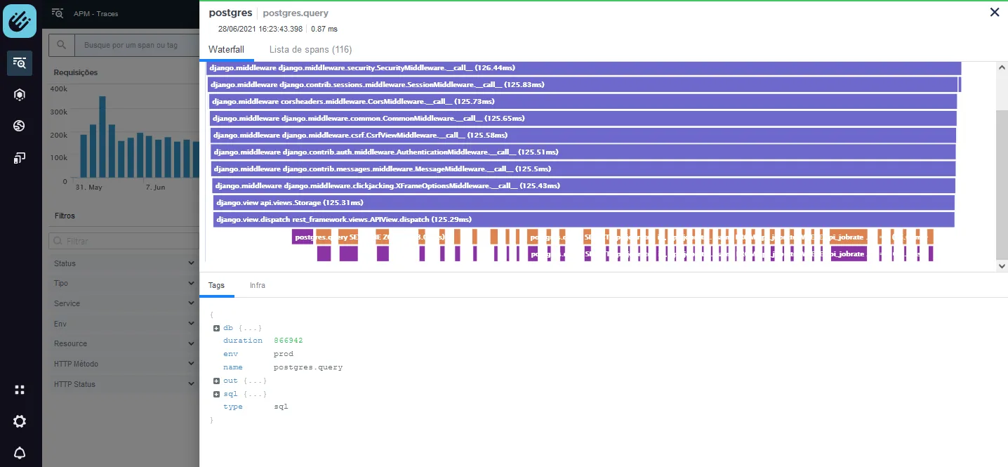Open the APM Traces sidebar icon
1008x467 pixels.
pos(20,63)
